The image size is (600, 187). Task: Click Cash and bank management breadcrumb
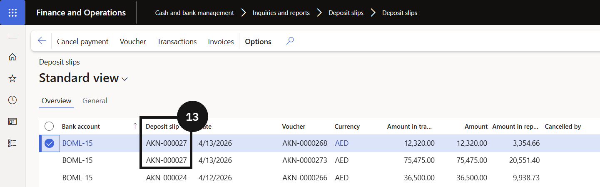pos(194,13)
